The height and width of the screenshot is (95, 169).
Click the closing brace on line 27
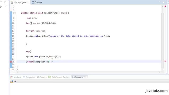click(17, 67)
